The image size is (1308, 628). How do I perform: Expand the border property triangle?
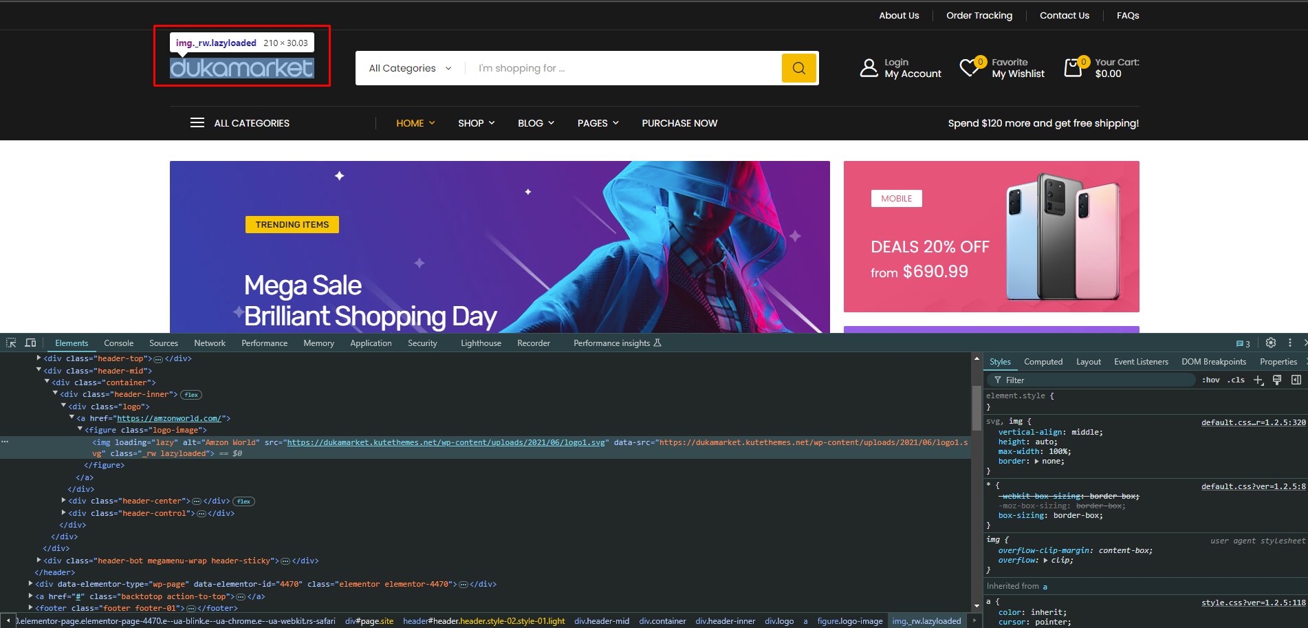pos(1036,462)
